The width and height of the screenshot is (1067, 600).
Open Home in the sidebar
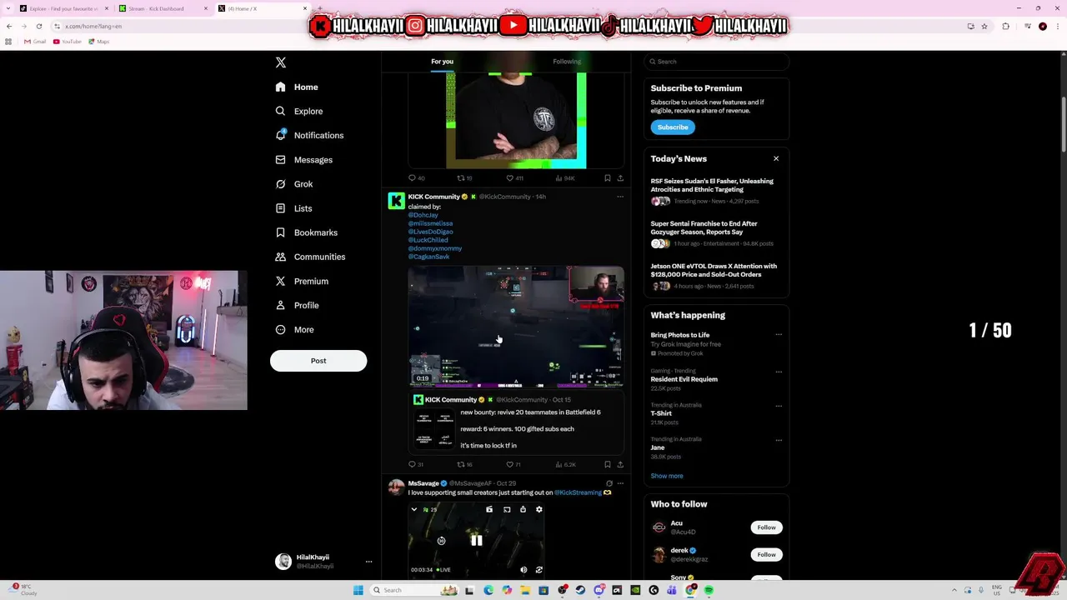297,87
